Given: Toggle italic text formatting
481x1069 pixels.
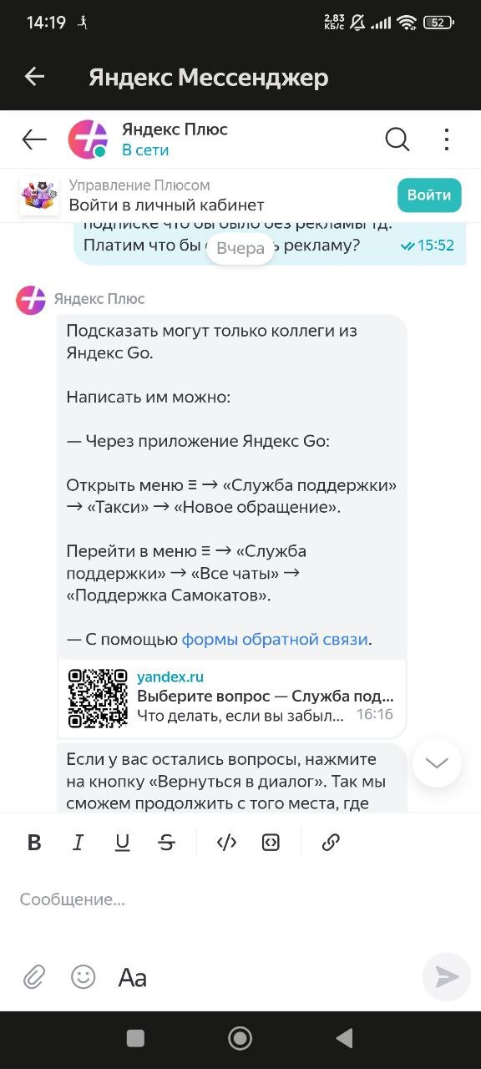Looking at the screenshot, I should (78, 843).
